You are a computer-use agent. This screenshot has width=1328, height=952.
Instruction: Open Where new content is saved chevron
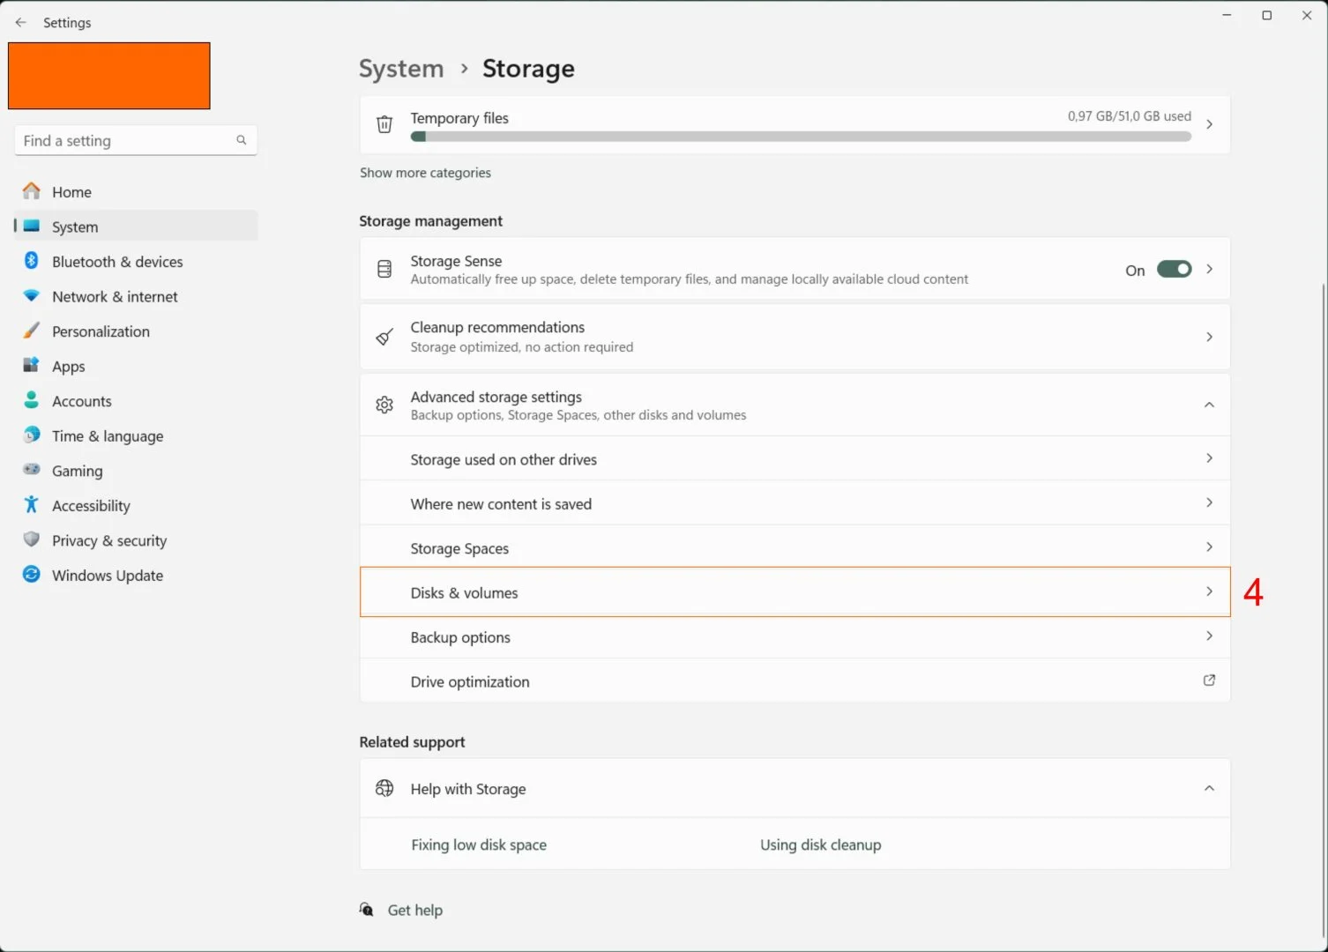click(1210, 502)
